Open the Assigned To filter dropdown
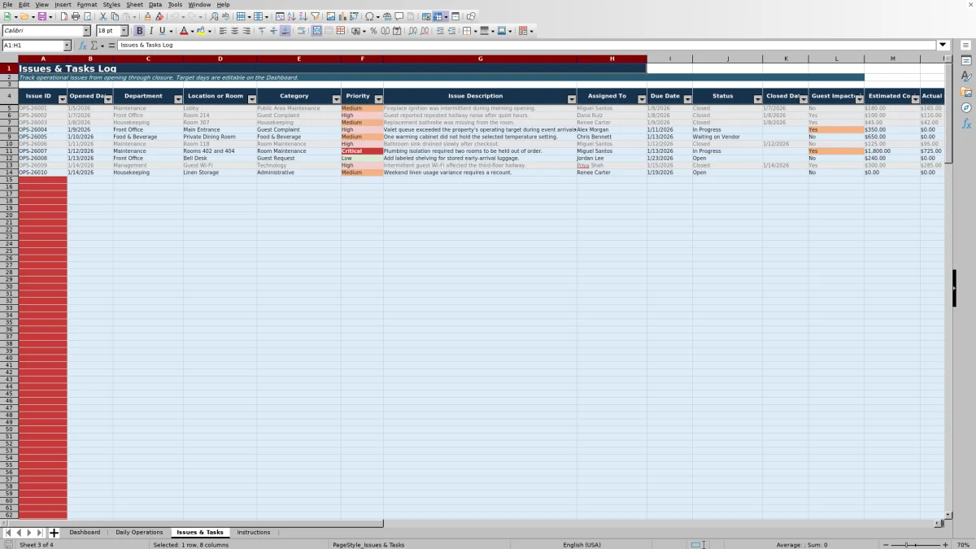 point(642,99)
